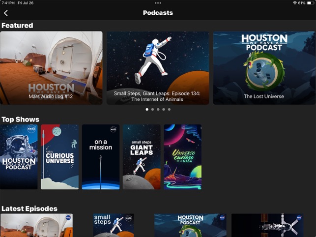Open the On a Mission show
This screenshot has width=316, height=237.
pyautogui.click(x=101, y=157)
